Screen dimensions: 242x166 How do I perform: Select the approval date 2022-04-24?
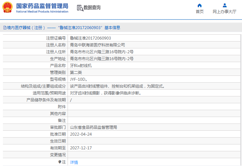(81, 134)
